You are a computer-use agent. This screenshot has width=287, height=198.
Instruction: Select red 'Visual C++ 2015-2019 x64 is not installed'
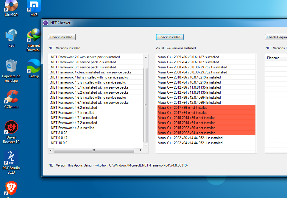tap(206, 123)
